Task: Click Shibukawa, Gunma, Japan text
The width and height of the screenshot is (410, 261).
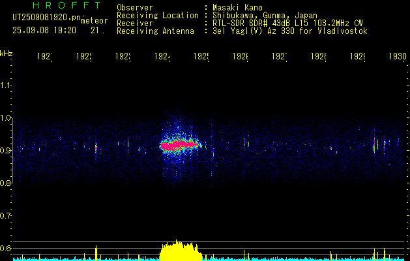Action: tap(265, 16)
